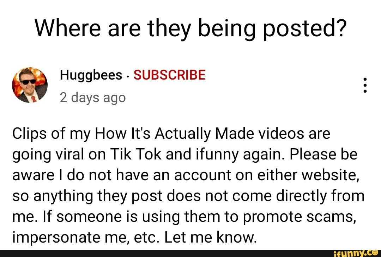The height and width of the screenshot is (257, 381).
Task: Open the post title 'Where are they being posted?'
Action: point(190,27)
